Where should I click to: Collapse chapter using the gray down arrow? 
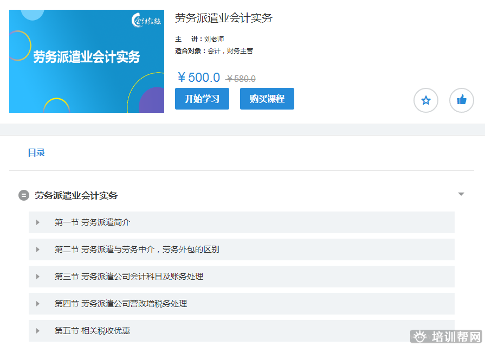click(x=461, y=194)
